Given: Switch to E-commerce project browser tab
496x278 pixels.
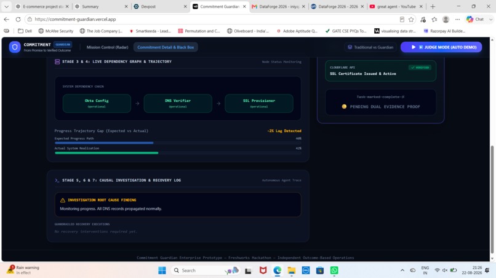Looking at the screenshot, I should pyautogui.click(x=42, y=6).
